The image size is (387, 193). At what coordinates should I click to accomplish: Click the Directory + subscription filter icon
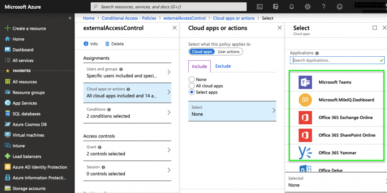pos(276,6)
